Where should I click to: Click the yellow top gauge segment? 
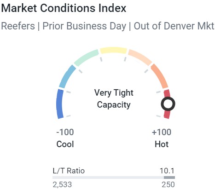pyautogui.click(x=113, y=51)
